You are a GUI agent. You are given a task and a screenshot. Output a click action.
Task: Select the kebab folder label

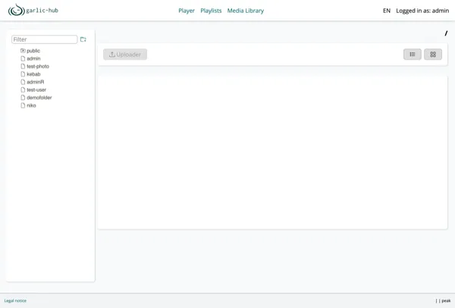[33, 74]
